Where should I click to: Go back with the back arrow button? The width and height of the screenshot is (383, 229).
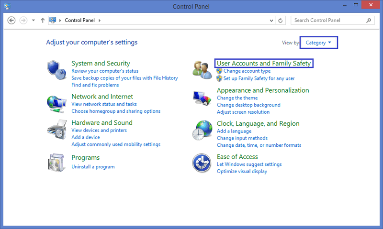(x=11, y=20)
